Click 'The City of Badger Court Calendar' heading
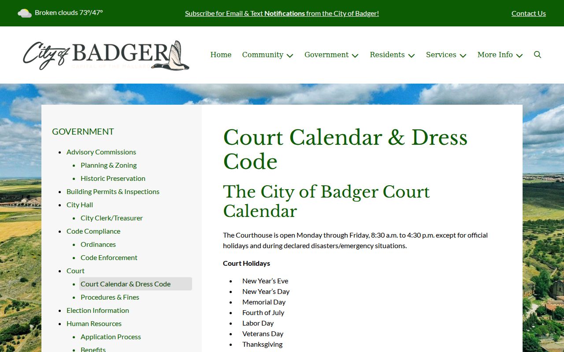This screenshot has width=564, height=352. tap(326, 201)
